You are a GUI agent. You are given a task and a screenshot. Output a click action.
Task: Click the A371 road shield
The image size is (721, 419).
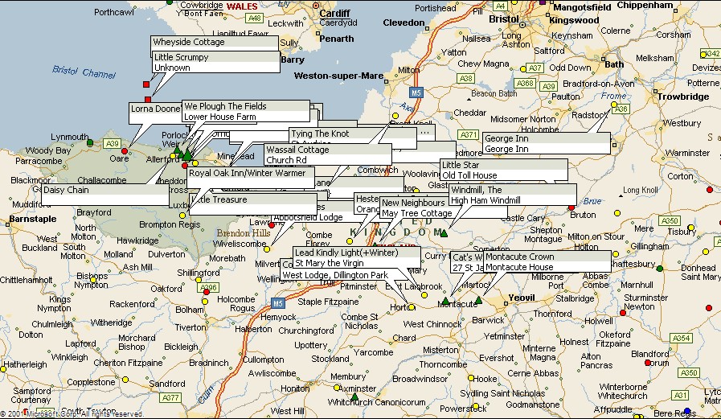pyautogui.click(x=469, y=134)
